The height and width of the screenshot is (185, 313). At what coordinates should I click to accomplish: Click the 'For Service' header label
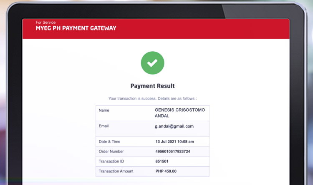pyautogui.click(x=46, y=22)
